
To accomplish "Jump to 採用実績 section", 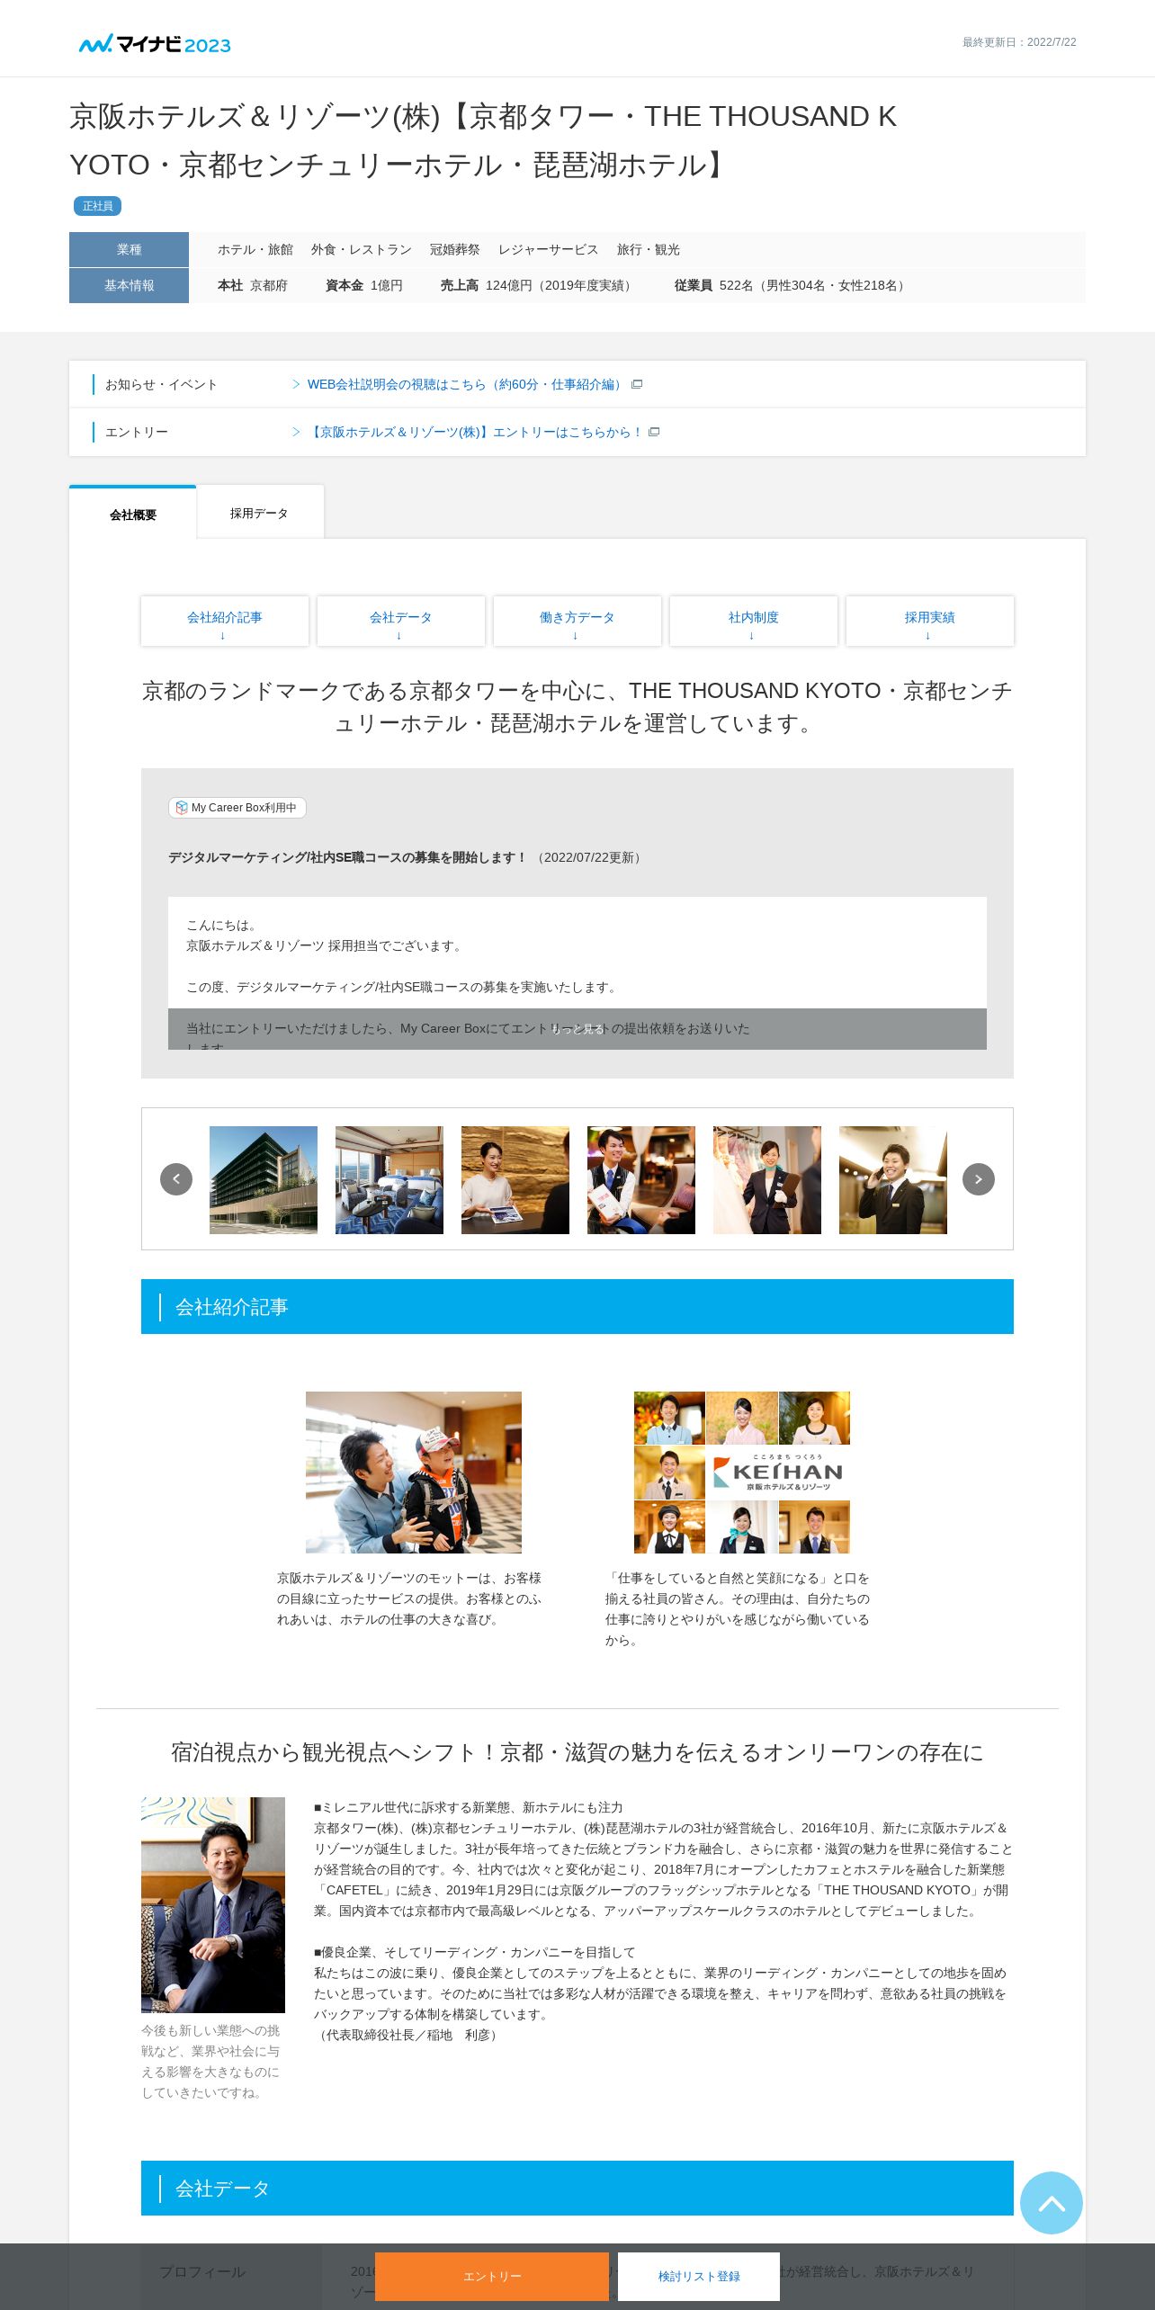I will 930,621.
